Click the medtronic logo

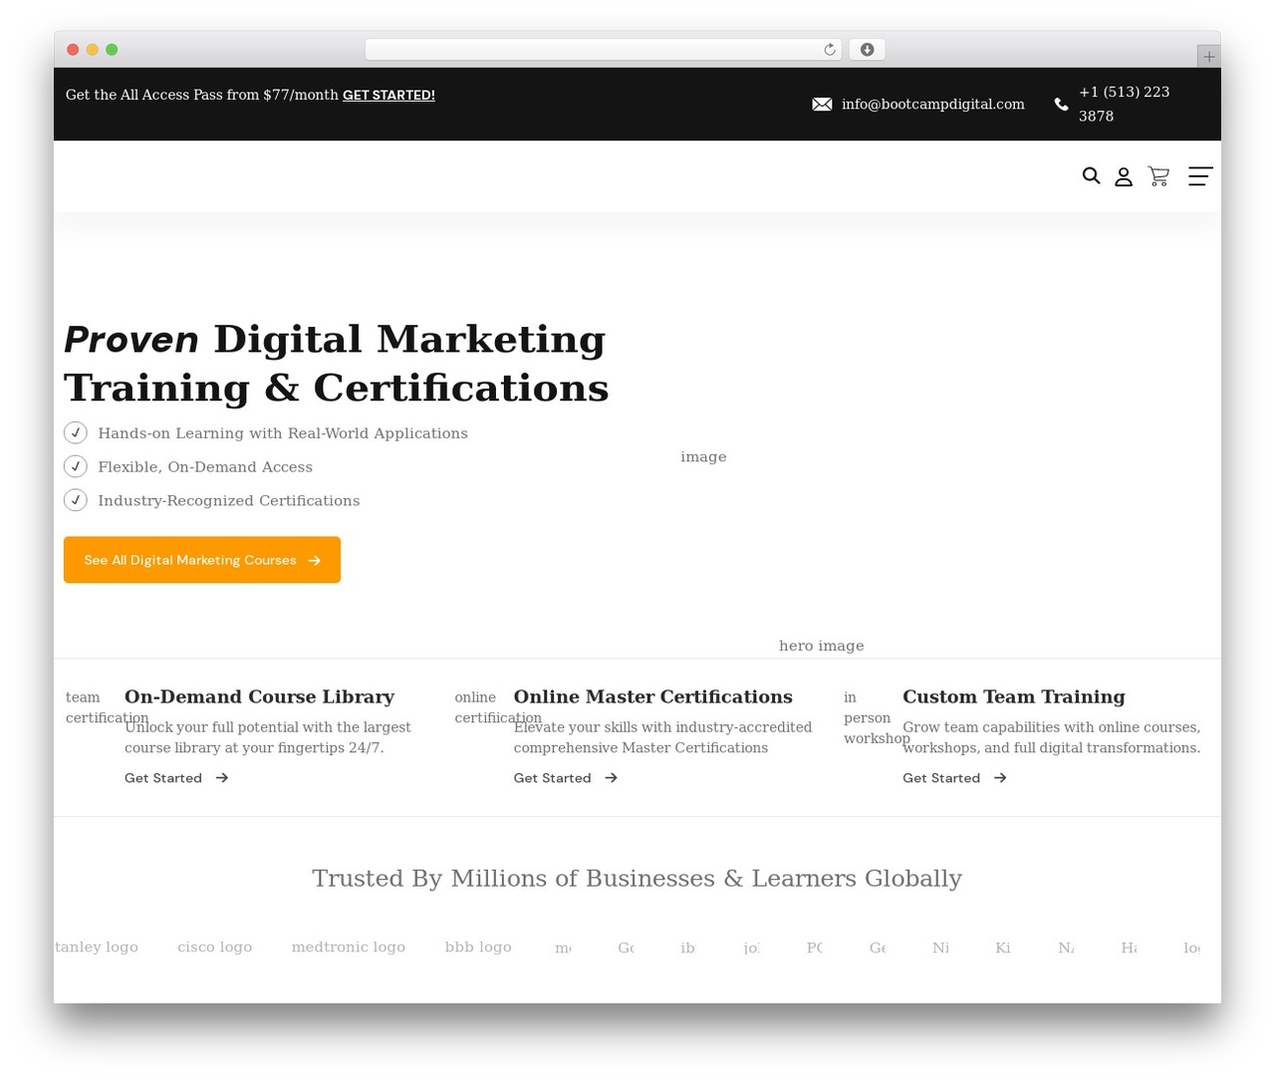(349, 947)
